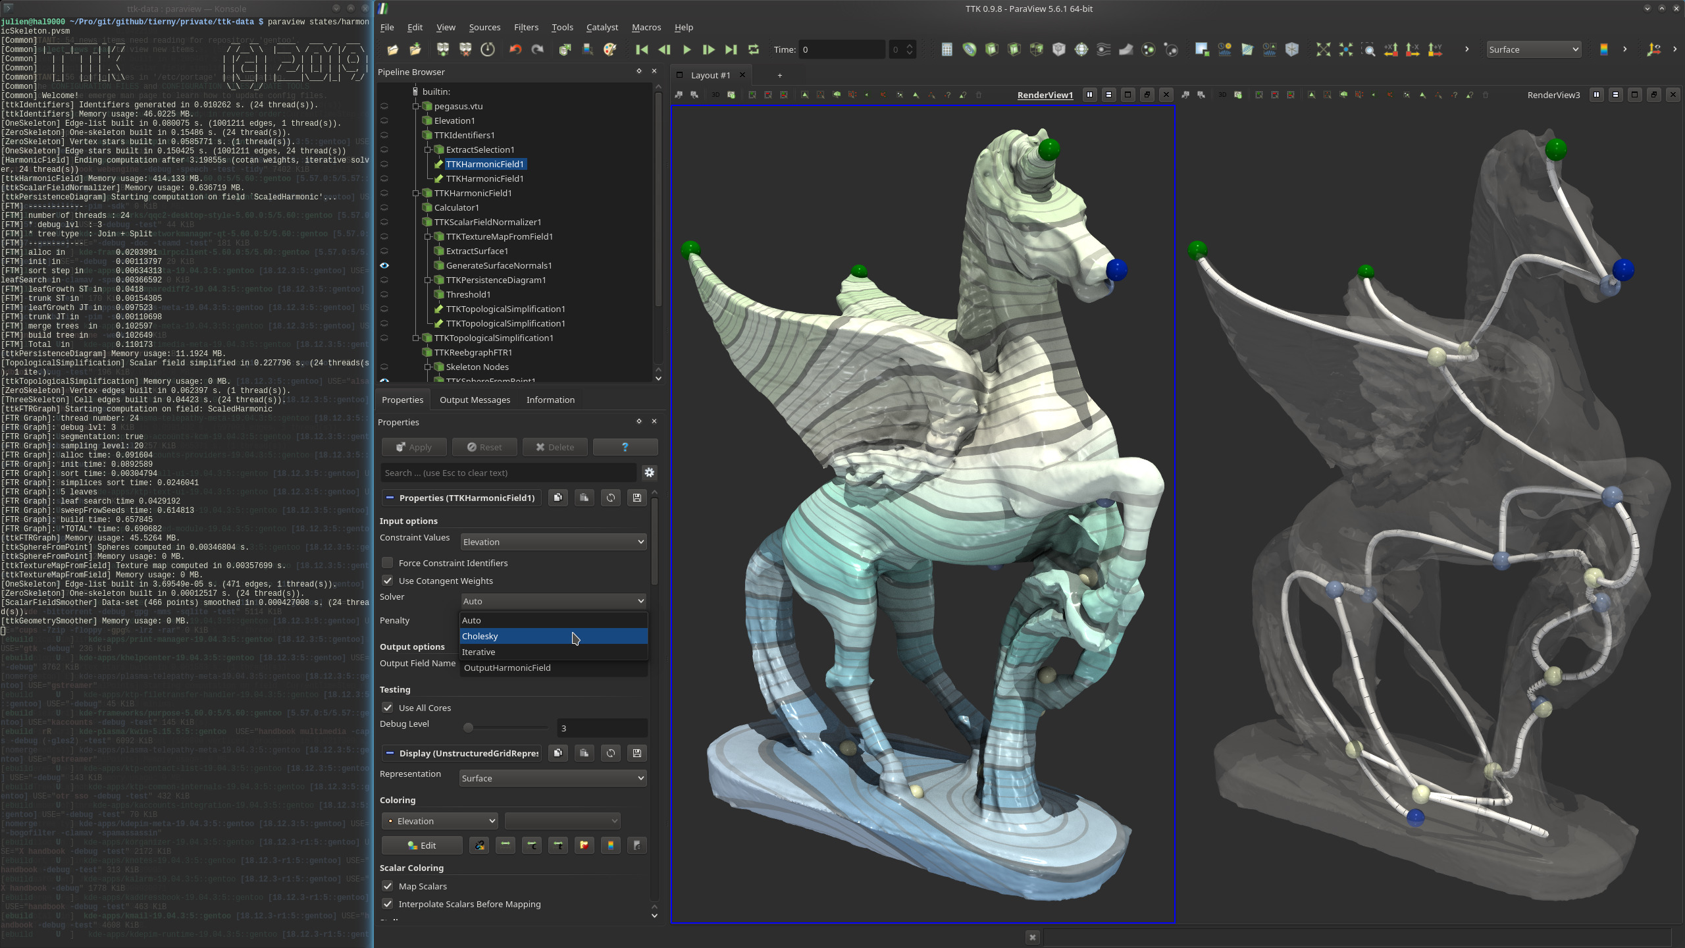
Task: Open the Elevation coloring array dropdown
Action: (440, 821)
